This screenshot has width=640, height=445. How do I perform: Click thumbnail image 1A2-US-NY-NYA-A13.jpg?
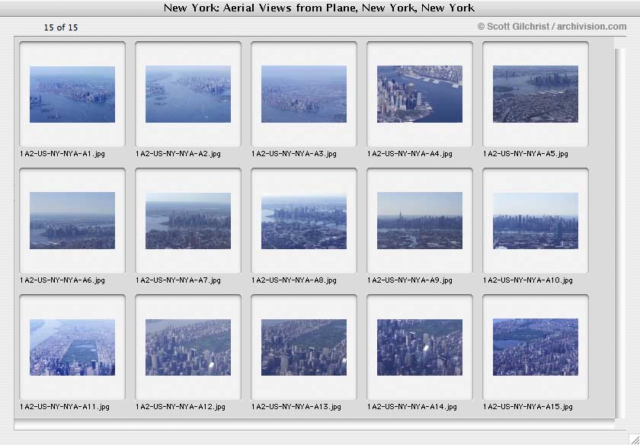(304, 347)
